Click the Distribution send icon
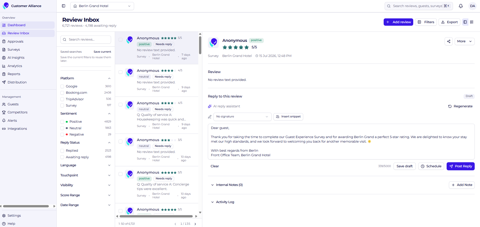This screenshot has height=227, width=480. point(4,82)
